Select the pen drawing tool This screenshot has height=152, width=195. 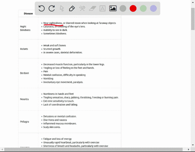[x=72, y=9]
